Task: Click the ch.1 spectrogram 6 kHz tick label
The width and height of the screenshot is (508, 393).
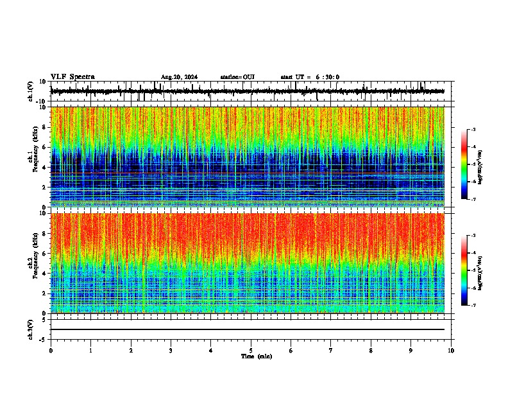Action: click(44, 147)
